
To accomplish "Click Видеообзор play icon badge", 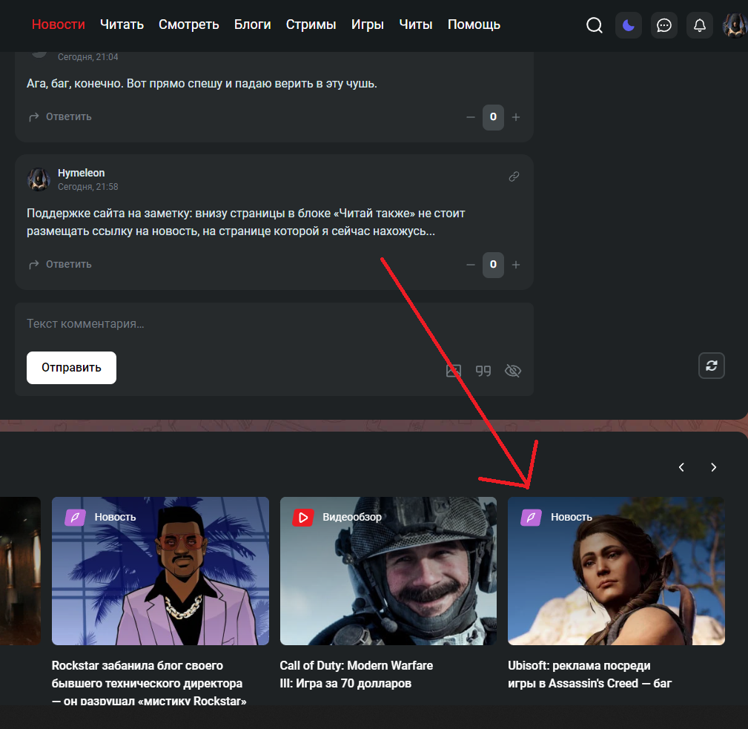I will (303, 517).
